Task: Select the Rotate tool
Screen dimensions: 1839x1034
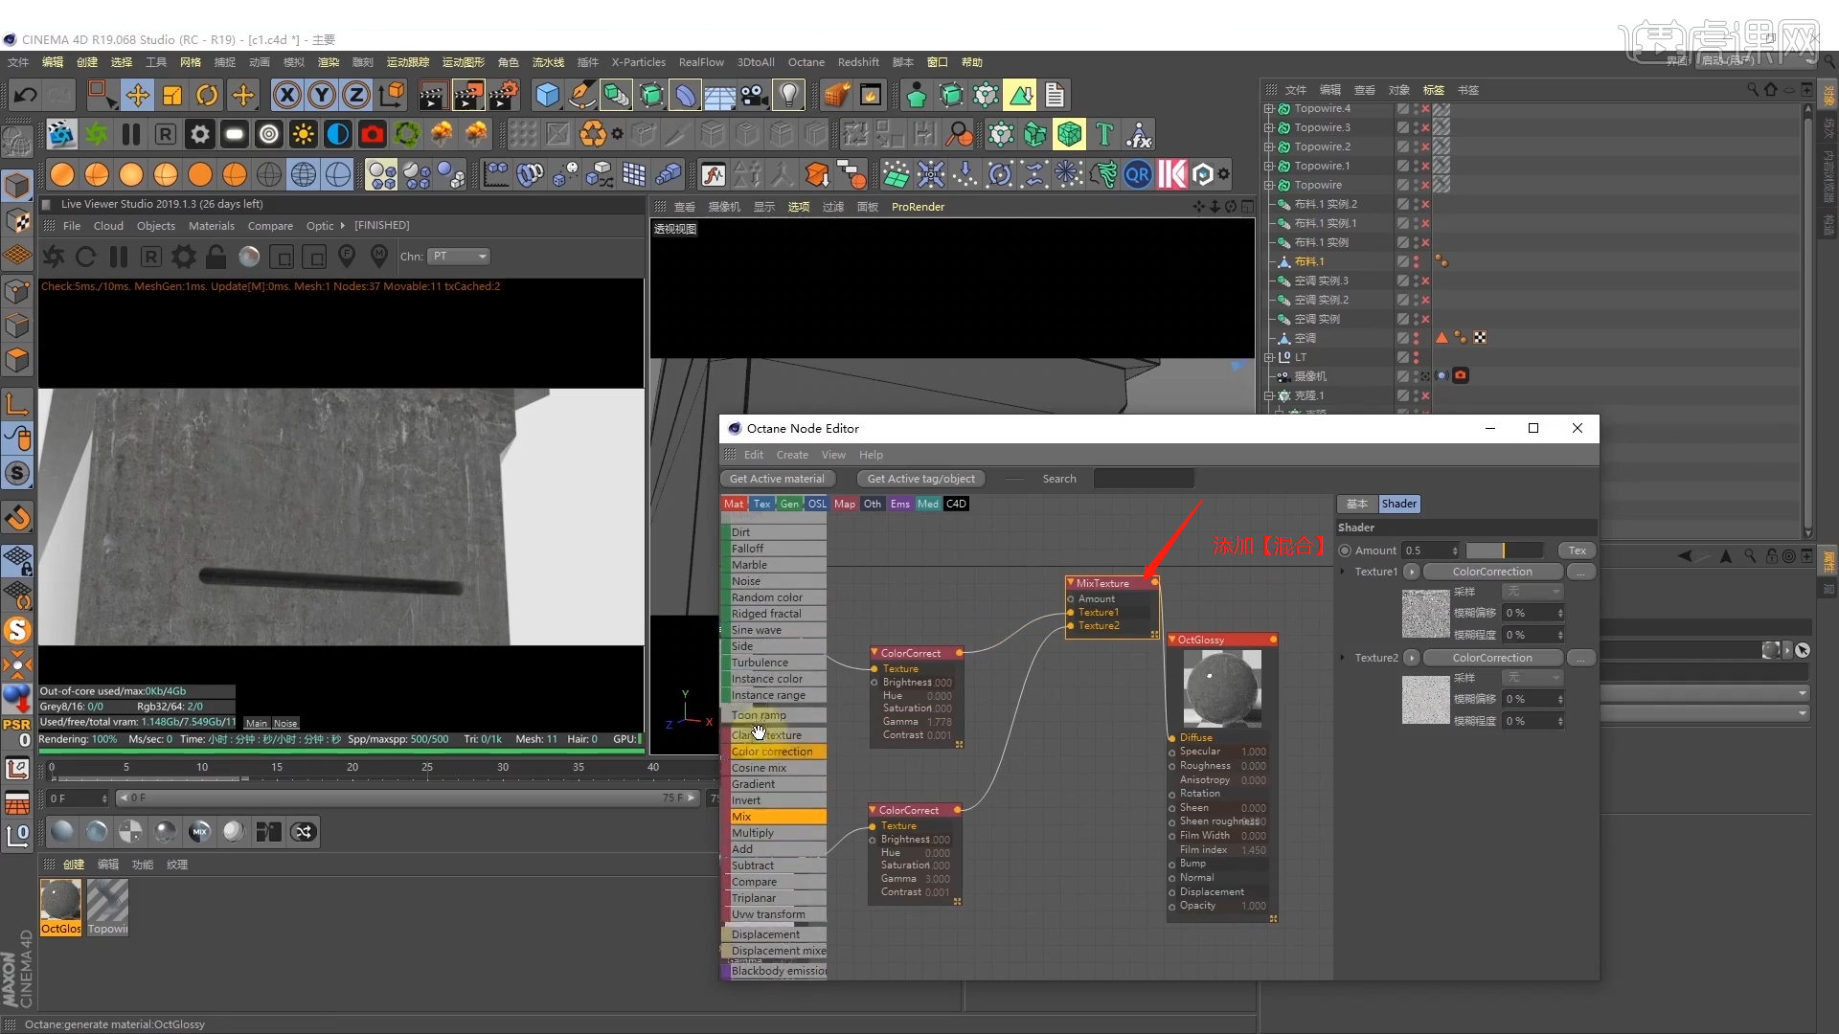Action: pyautogui.click(x=207, y=95)
